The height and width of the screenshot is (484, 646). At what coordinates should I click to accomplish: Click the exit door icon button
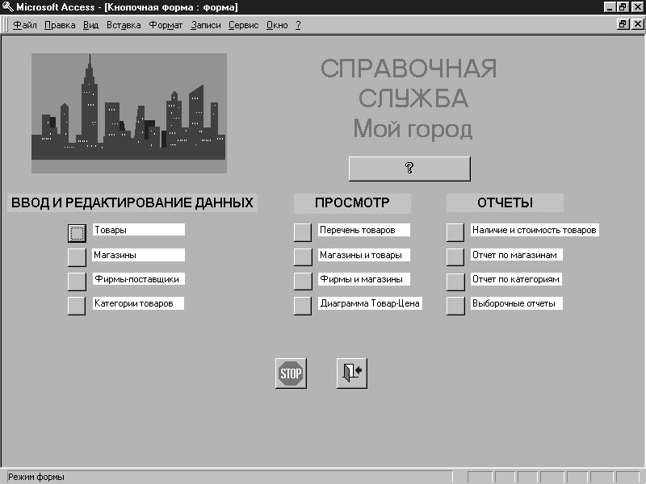352,373
